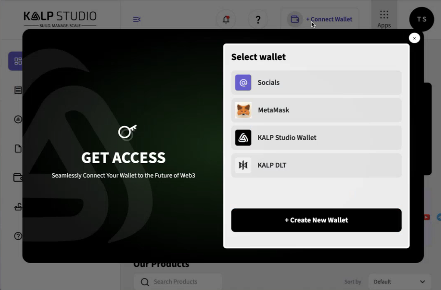Open the YouTube link icon

click(426, 217)
